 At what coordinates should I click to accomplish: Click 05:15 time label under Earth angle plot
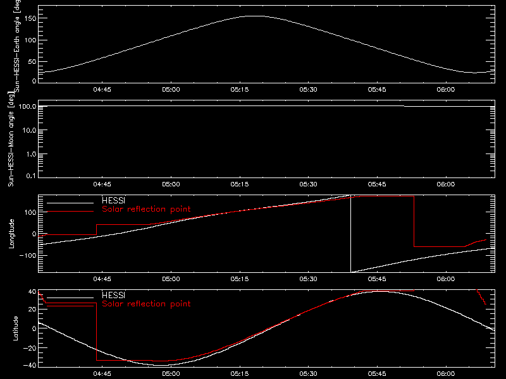[x=240, y=90]
